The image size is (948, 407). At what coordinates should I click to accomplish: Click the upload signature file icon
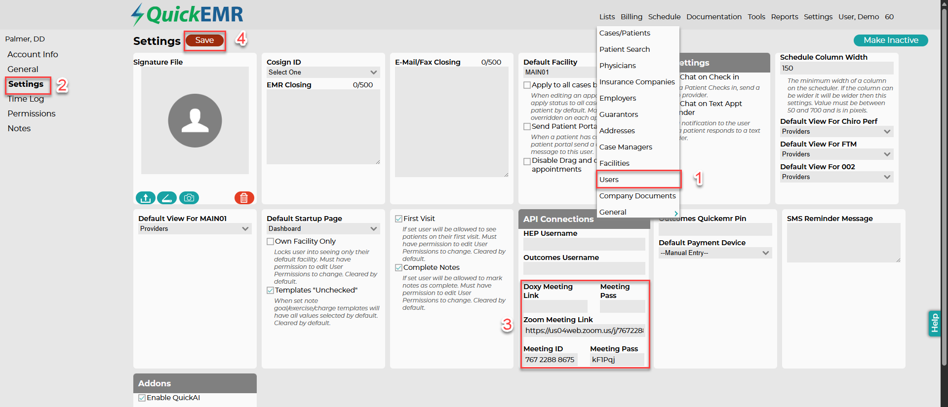pyautogui.click(x=146, y=198)
